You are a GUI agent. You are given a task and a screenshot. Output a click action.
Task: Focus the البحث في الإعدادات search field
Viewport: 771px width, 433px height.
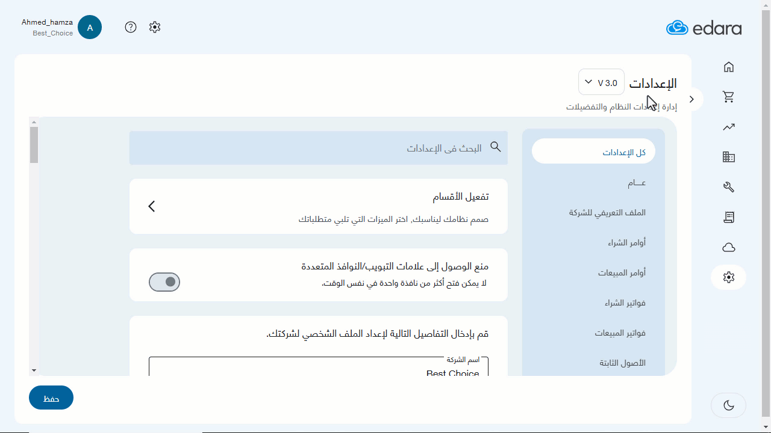[319, 148]
